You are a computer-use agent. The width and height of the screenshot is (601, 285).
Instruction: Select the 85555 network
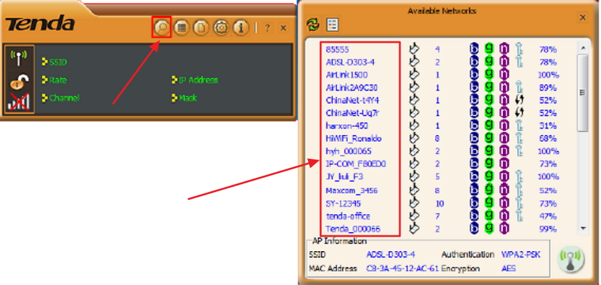click(x=338, y=50)
